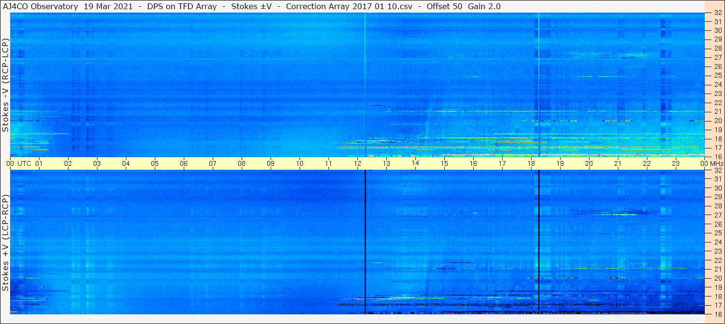Click the 32 MHz label of the Stokes +V panel
The image size is (725, 324).
[x=717, y=170]
